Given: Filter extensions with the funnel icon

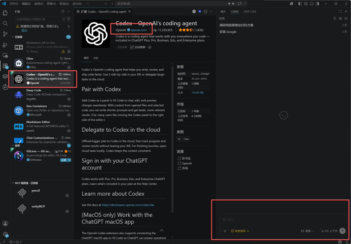Looking at the screenshot, I should click(x=69, y=19).
